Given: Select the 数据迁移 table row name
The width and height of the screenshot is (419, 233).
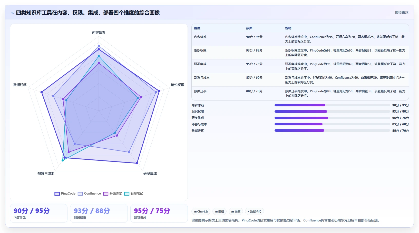Looking at the screenshot, I should pyautogui.click(x=200, y=91).
